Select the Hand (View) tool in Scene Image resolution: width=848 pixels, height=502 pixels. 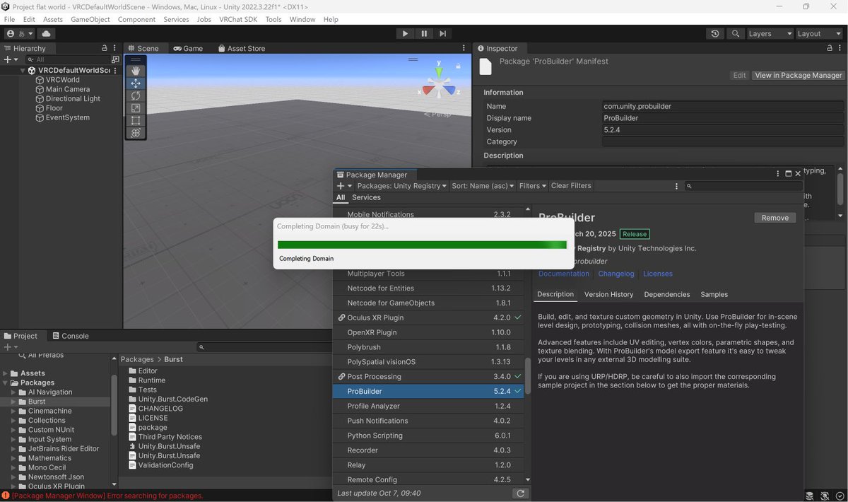[x=136, y=71]
